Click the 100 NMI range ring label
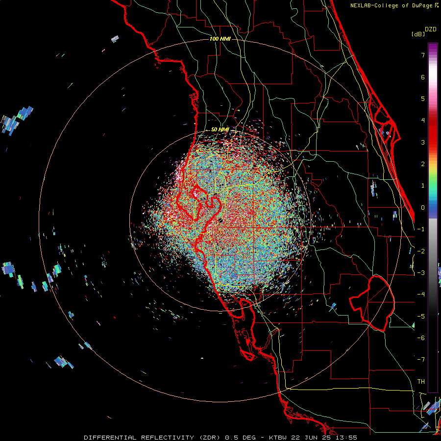 tap(220, 39)
